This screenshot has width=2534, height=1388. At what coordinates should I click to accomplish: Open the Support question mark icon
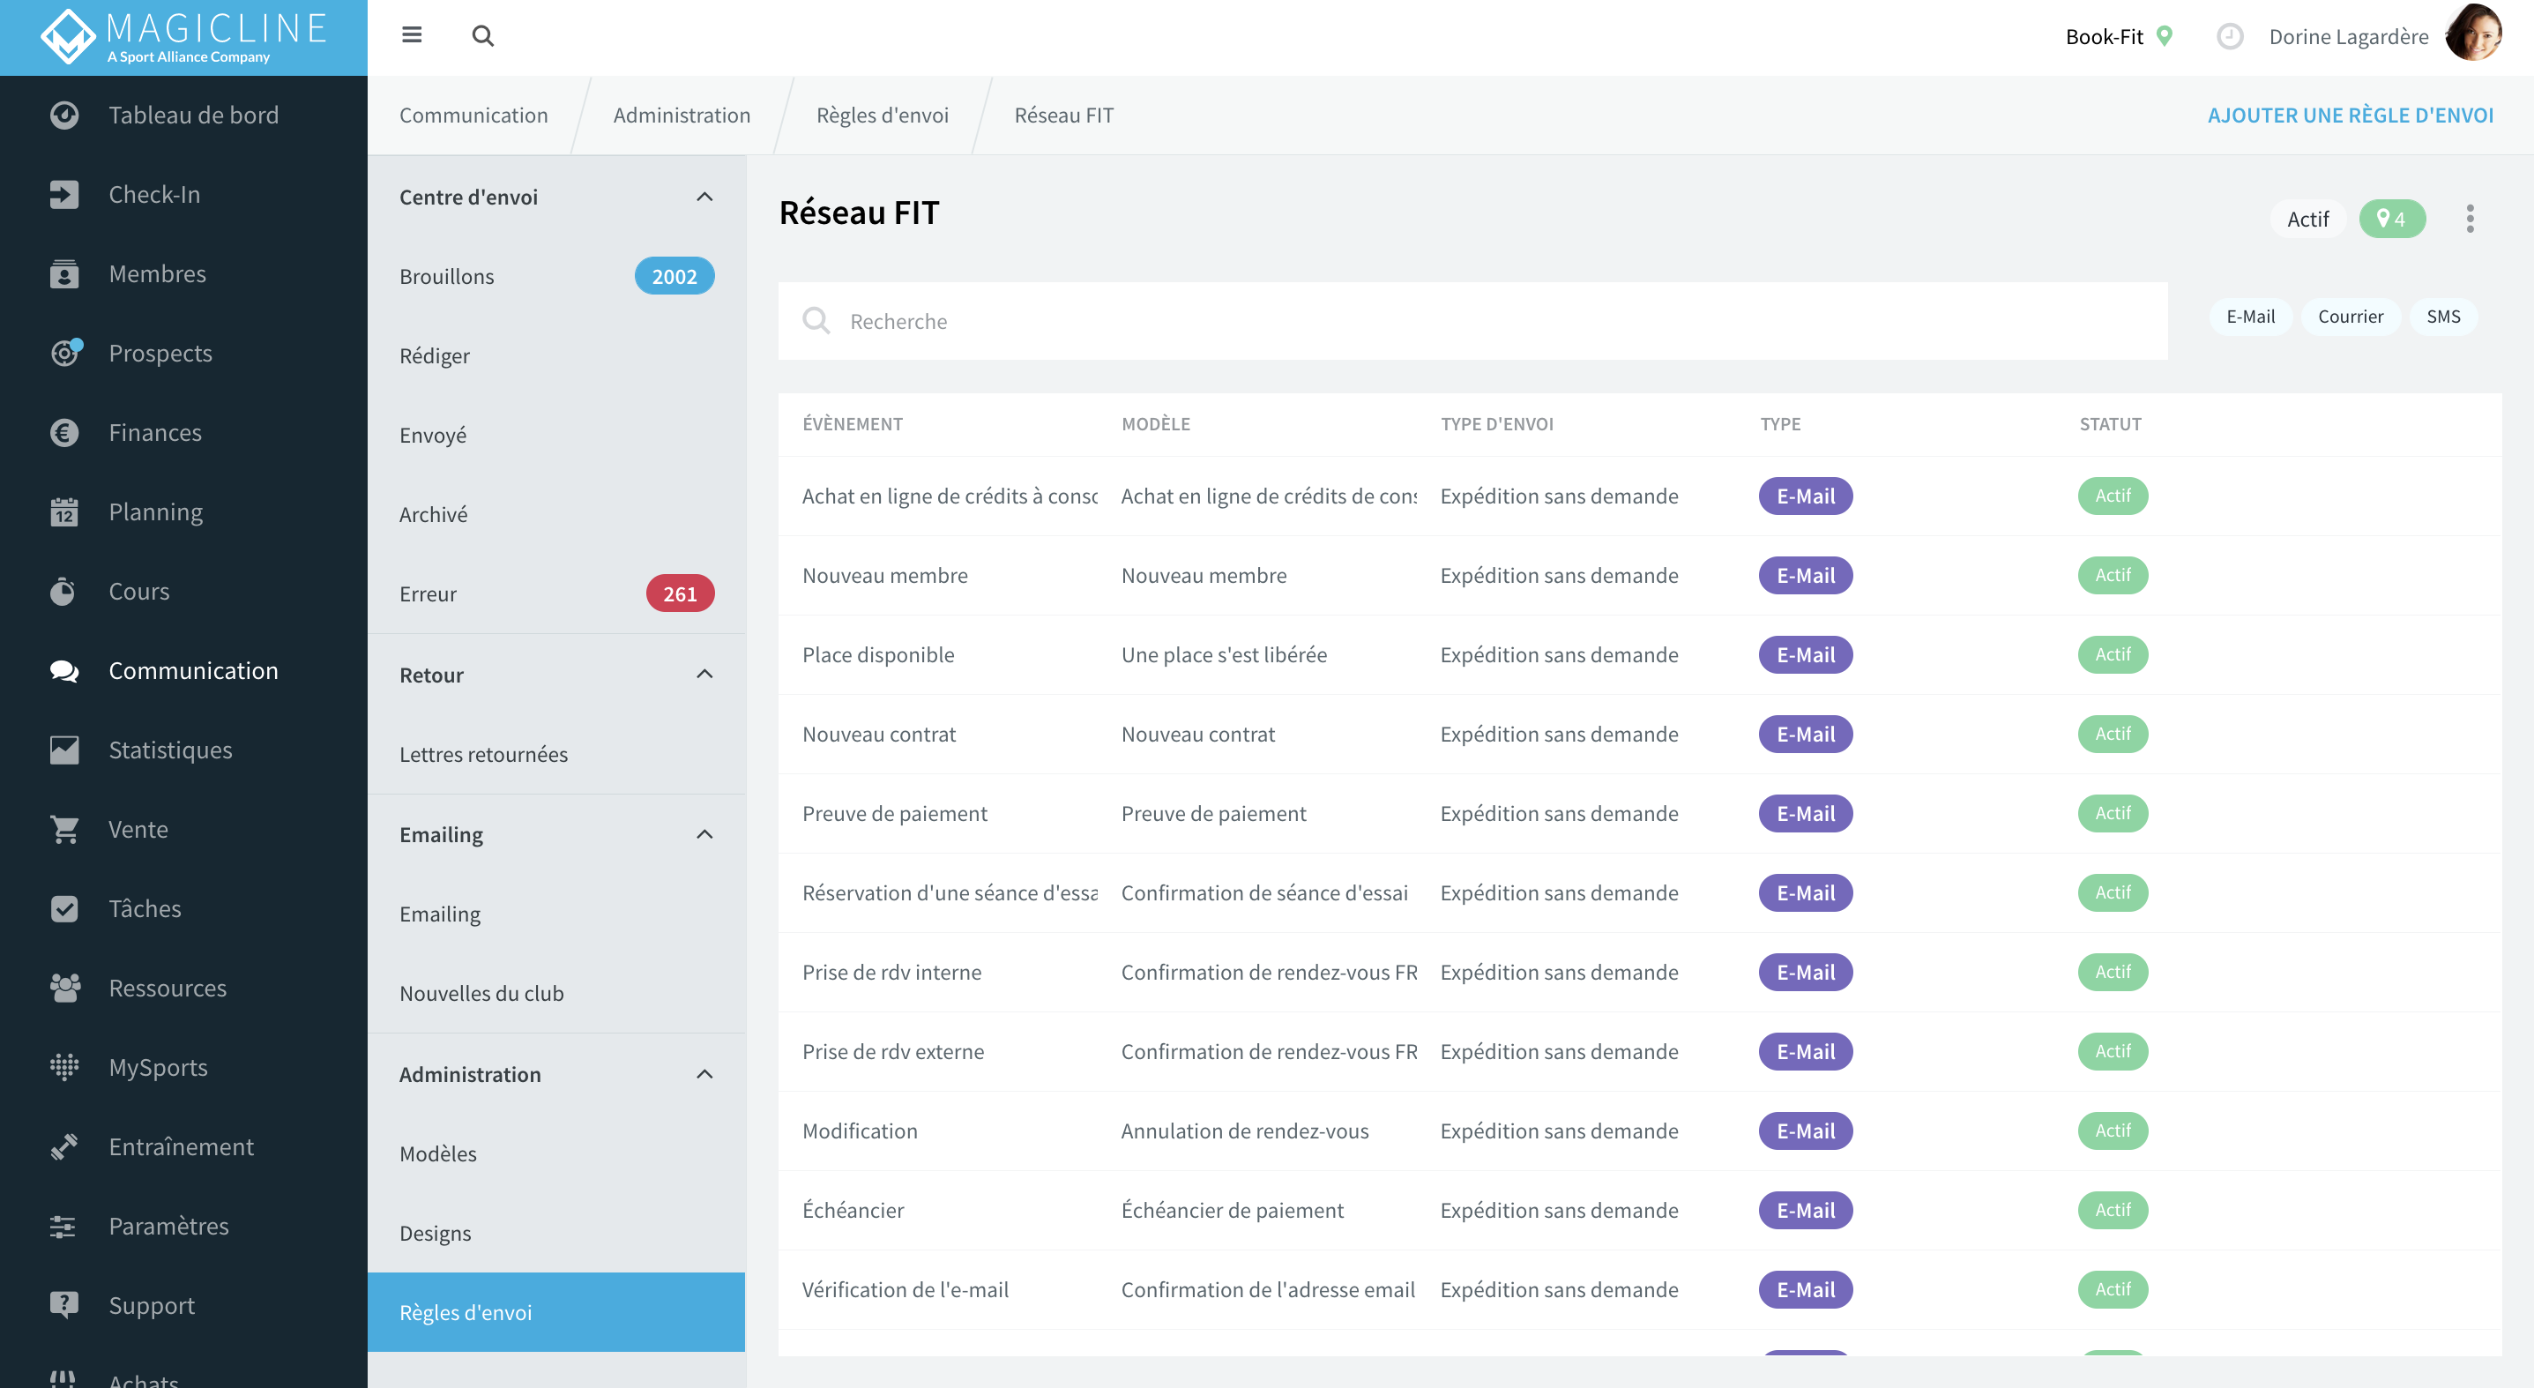(x=64, y=1304)
